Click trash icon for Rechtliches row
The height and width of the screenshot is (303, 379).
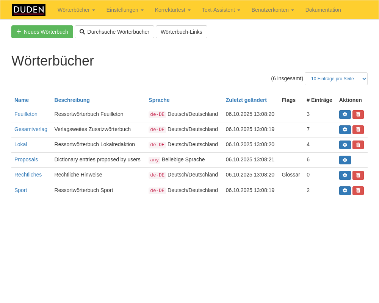click(358, 175)
